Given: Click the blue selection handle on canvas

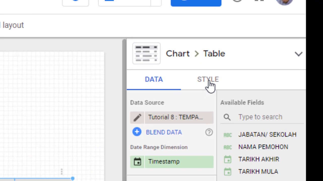Looking at the screenshot, I should click(73, 178).
